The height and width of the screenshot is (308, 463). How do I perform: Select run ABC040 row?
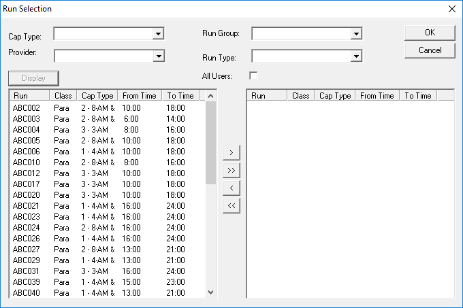point(108,293)
